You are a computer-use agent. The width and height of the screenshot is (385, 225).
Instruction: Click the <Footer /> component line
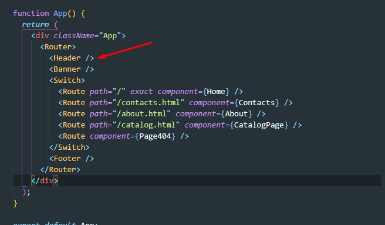click(72, 159)
